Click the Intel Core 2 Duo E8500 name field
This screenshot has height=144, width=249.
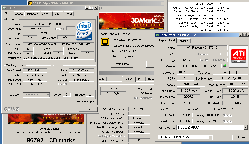tap(49, 24)
